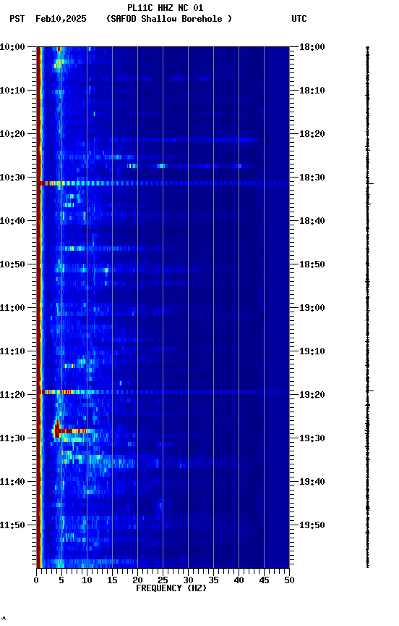Click the 50 Hz frequency tick label
This screenshot has width=399, height=626.
tap(289, 580)
